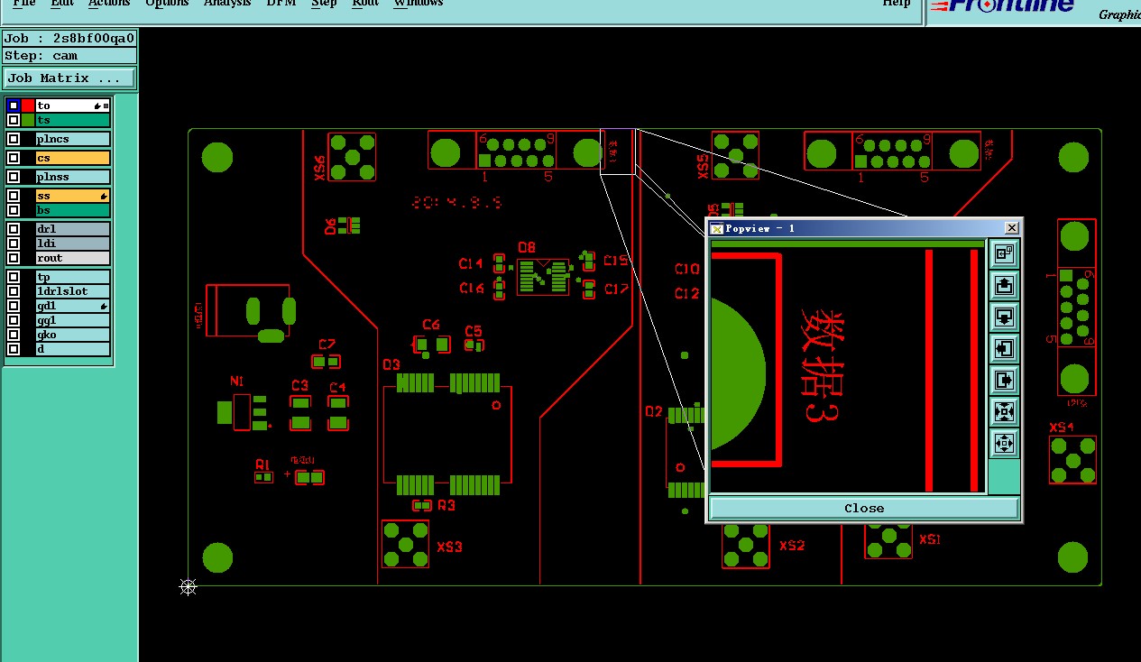Click Close button in the Popview window
Image resolution: width=1141 pixels, height=662 pixels.
[x=864, y=508]
